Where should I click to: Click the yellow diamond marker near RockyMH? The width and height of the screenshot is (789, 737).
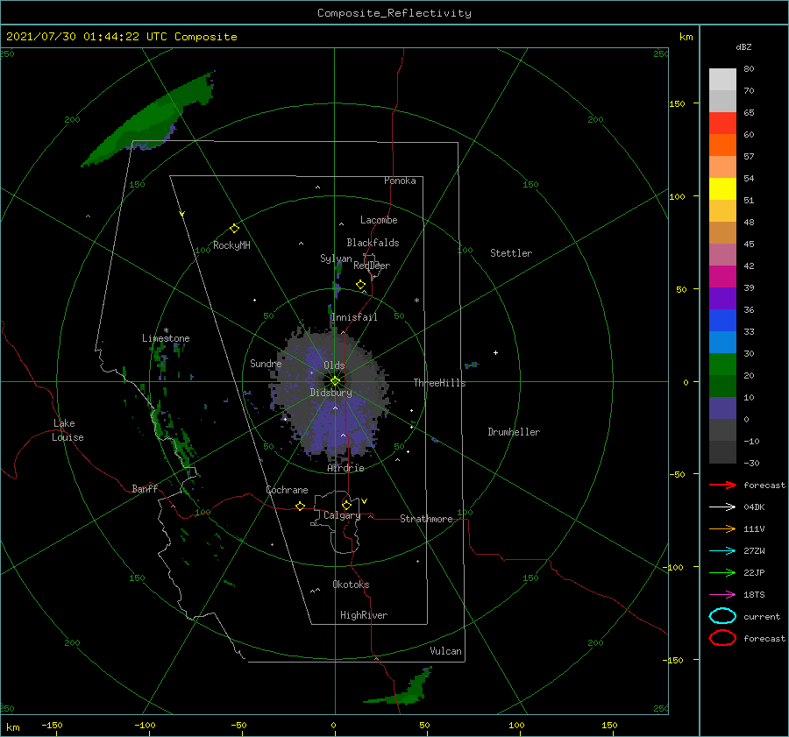(234, 229)
